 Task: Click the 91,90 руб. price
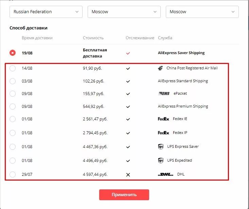click(x=92, y=68)
